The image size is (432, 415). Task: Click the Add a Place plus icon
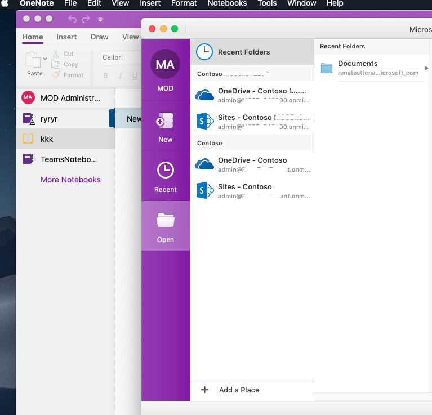point(204,390)
